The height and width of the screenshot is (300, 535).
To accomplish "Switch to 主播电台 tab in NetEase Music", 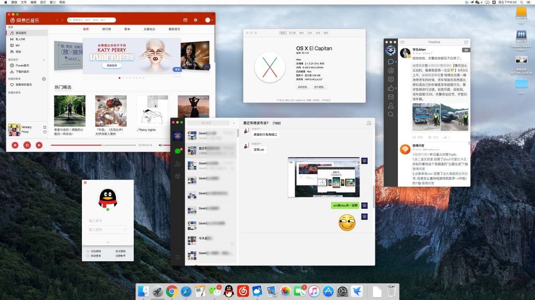I will pos(149,29).
